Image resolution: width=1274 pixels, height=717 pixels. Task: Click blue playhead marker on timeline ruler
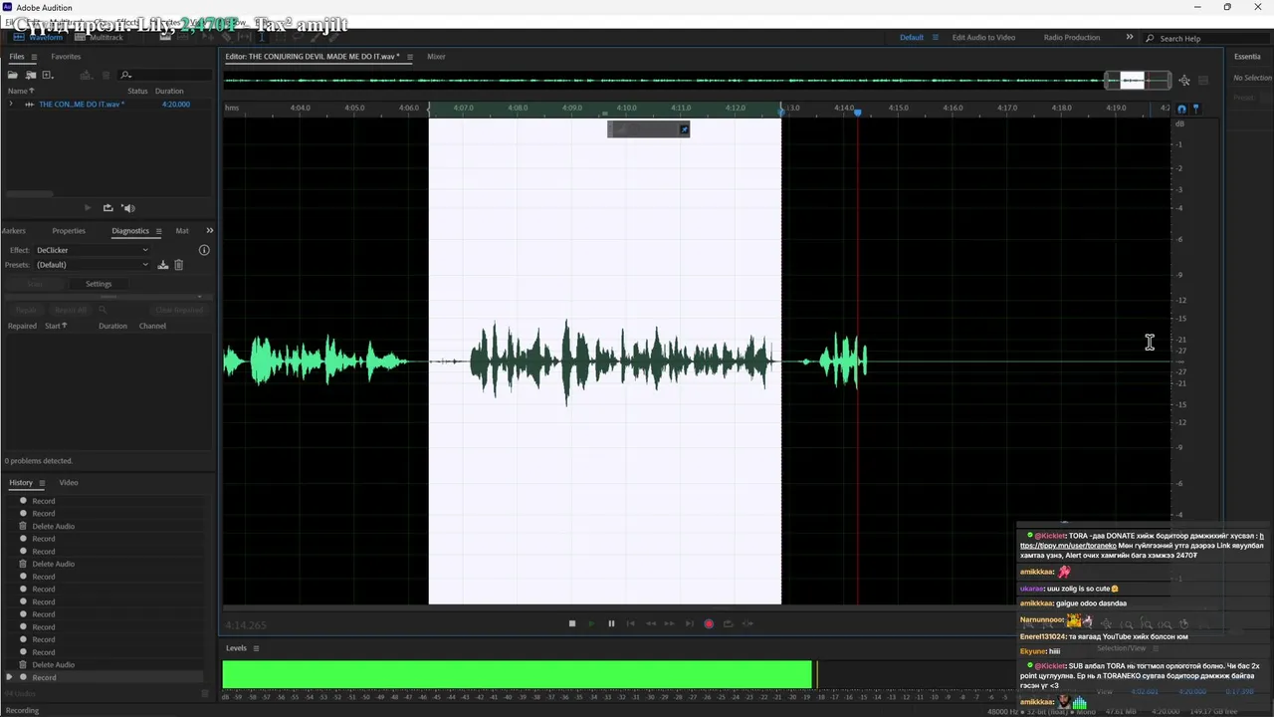[x=858, y=113]
